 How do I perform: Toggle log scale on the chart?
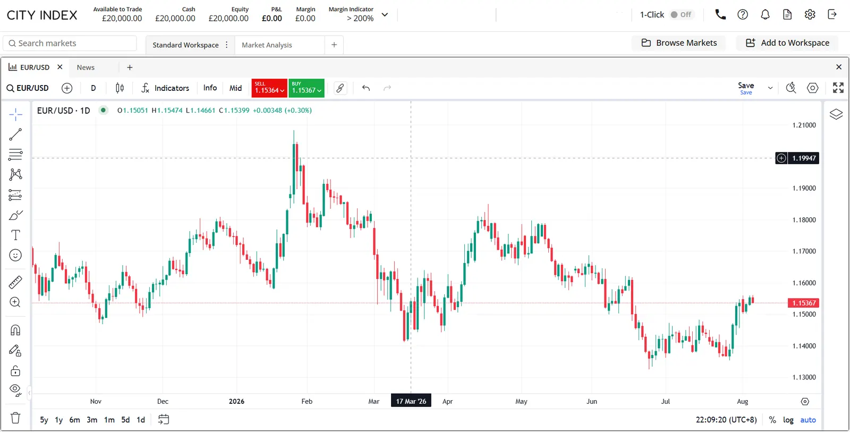pos(788,420)
